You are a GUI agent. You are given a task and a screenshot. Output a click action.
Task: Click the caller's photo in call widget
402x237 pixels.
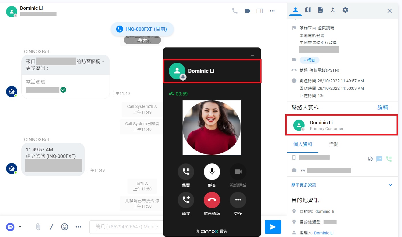pyautogui.click(x=212, y=128)
